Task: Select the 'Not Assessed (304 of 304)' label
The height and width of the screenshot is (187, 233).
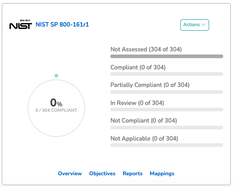Action: 146,49
